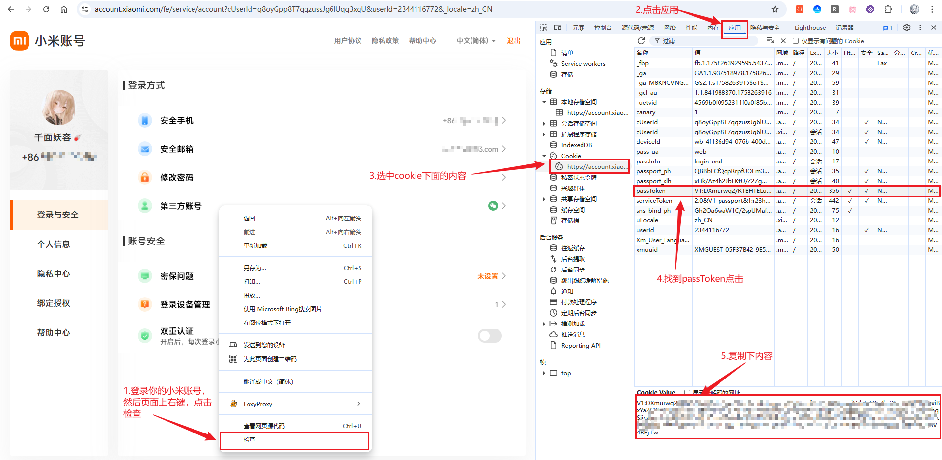Click the clear all cookies icon

[x=771, y=41]
